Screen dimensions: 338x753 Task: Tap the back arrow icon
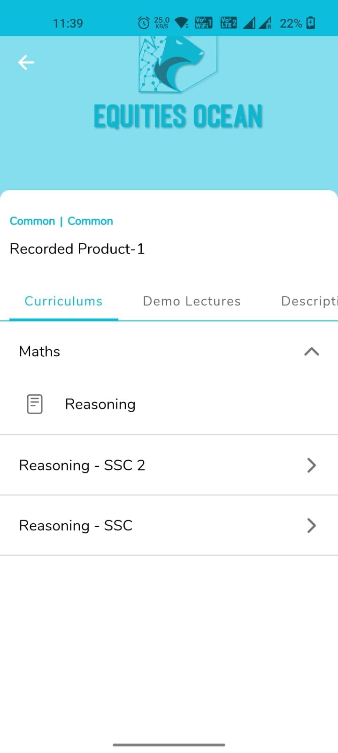coord(26,62)
